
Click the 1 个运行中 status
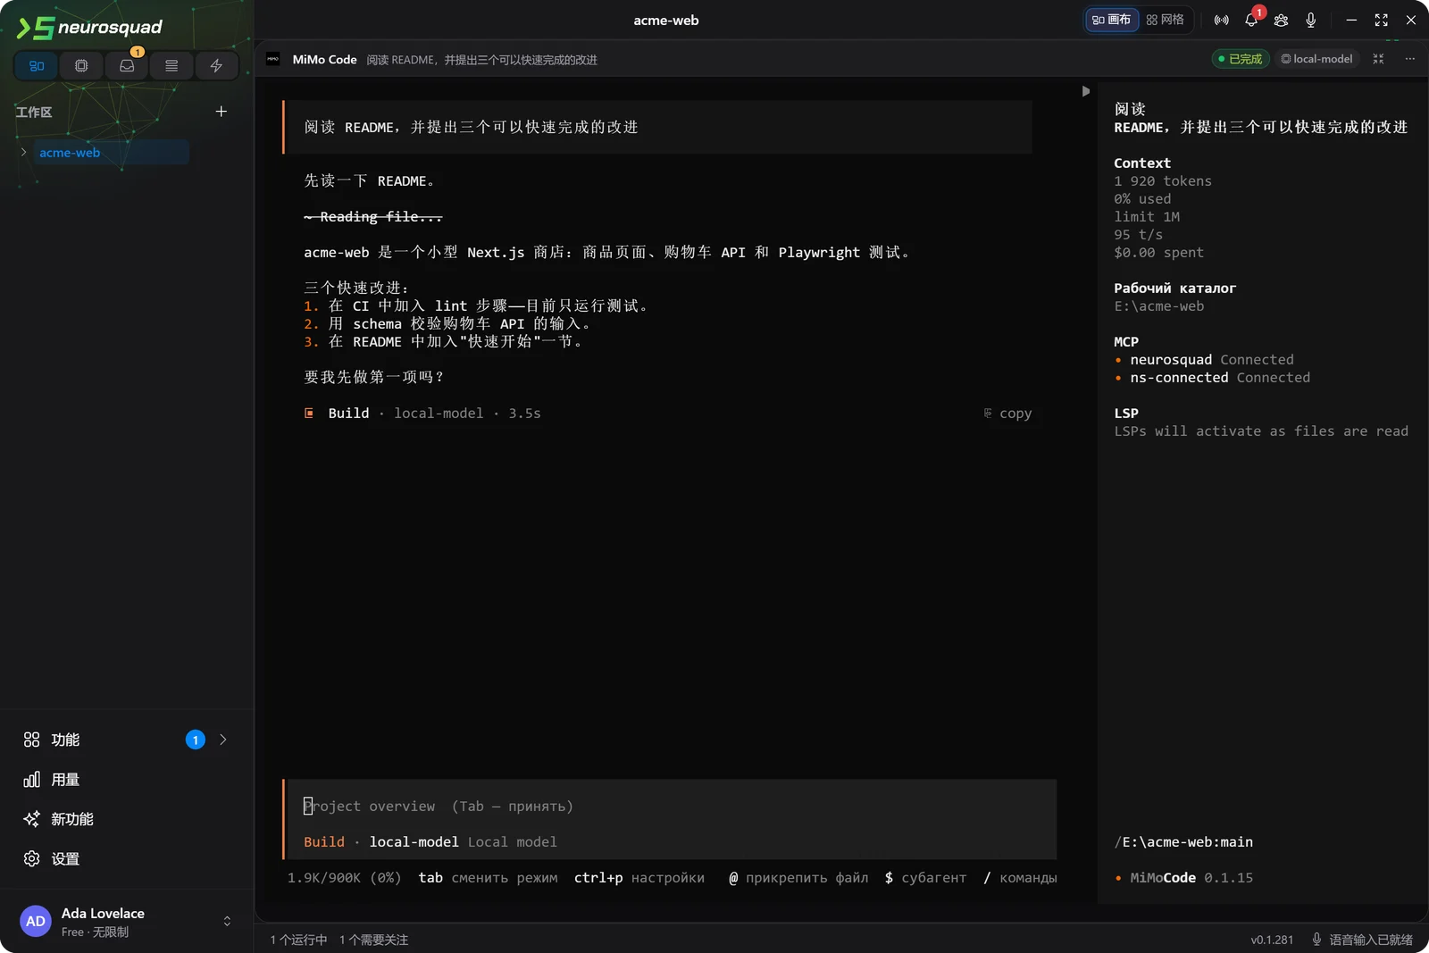pyautogui.click(x=299, y=940)
